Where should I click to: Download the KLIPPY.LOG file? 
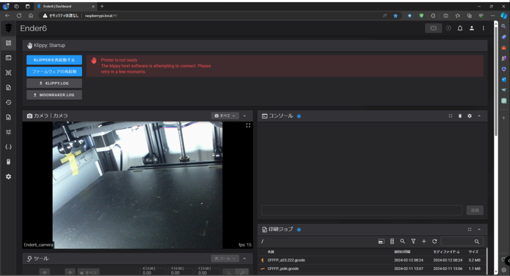click(54, 83)
